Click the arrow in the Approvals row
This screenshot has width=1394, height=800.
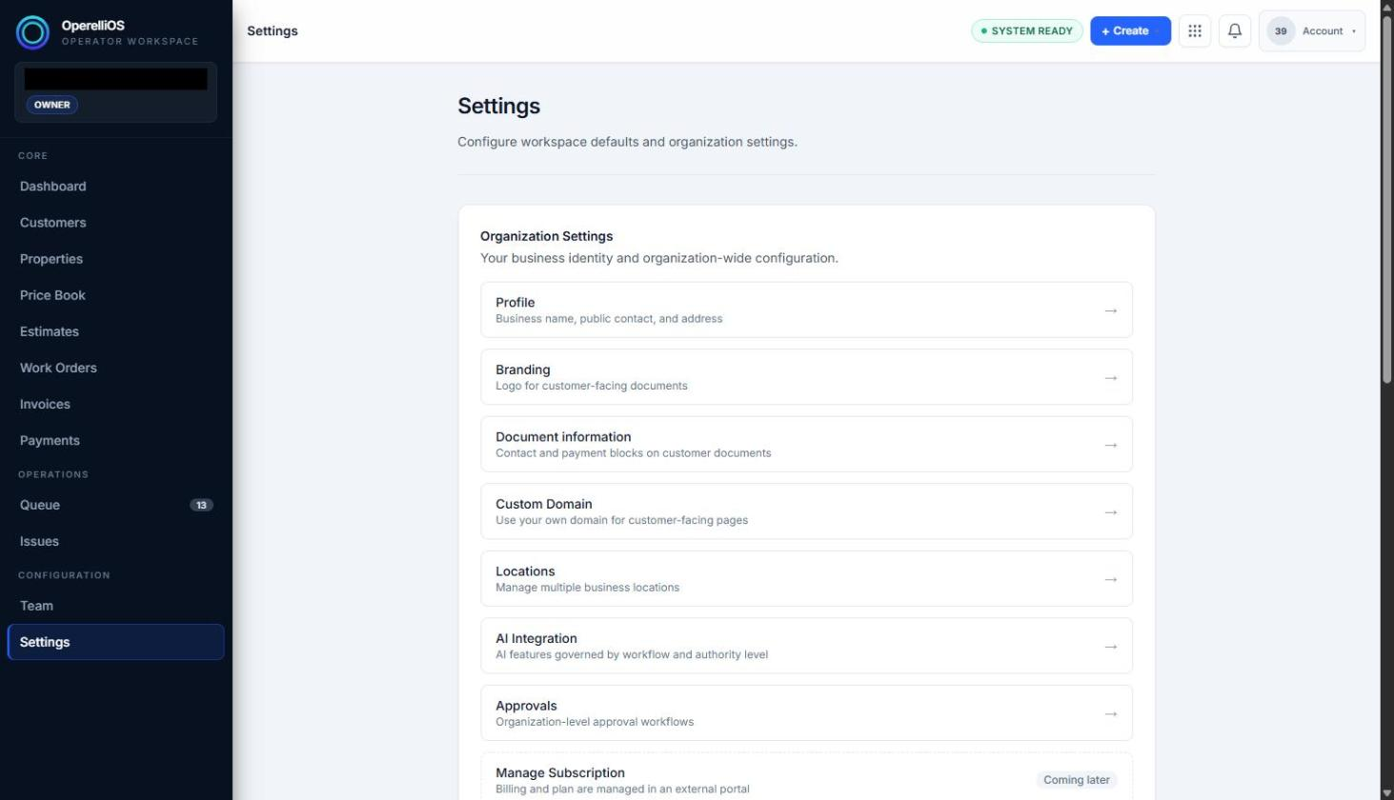(1110, 713)
